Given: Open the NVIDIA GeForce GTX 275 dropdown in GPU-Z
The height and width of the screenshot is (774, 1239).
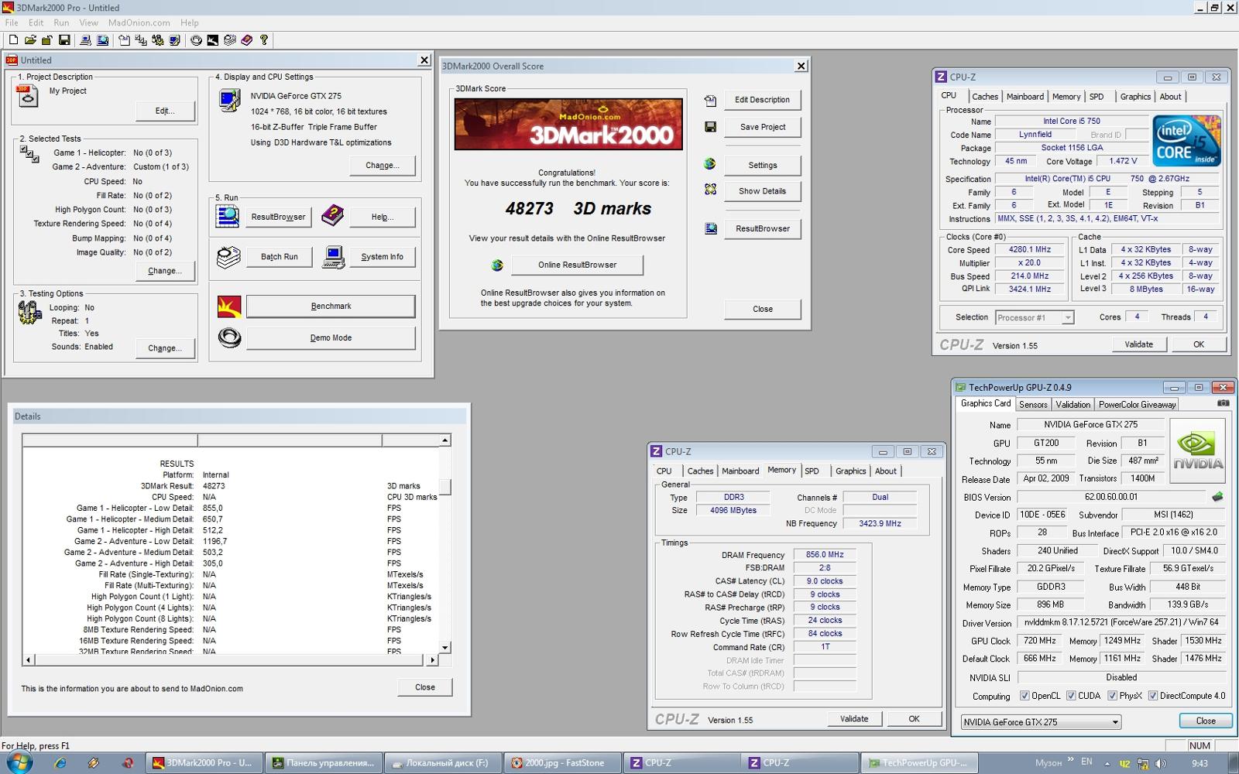Looking at the screenshot, I should pos(1040,722).
